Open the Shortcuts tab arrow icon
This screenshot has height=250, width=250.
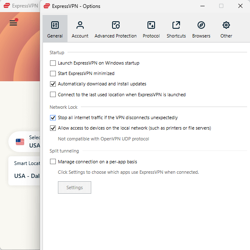pyautogui.click(x=176, y=25)
